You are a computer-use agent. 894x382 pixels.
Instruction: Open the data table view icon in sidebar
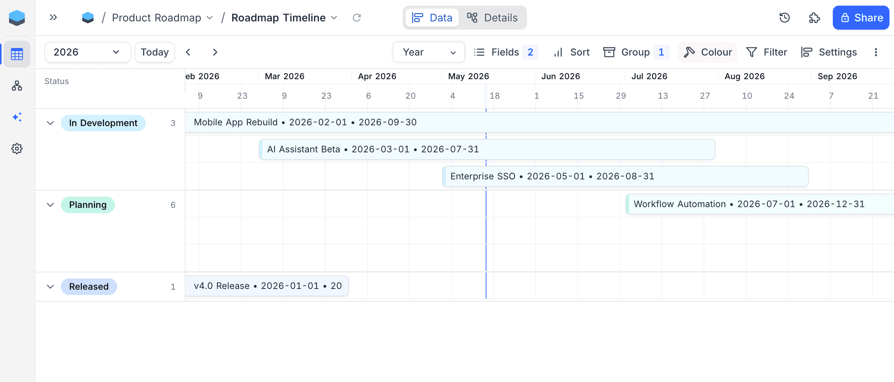(x=17, y=54)
